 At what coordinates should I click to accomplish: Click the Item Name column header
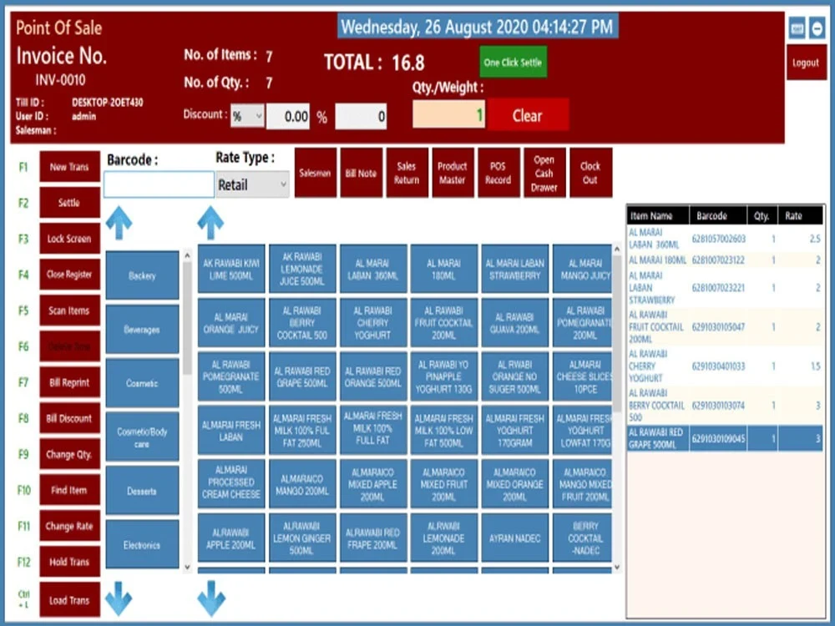pos(658,215)
